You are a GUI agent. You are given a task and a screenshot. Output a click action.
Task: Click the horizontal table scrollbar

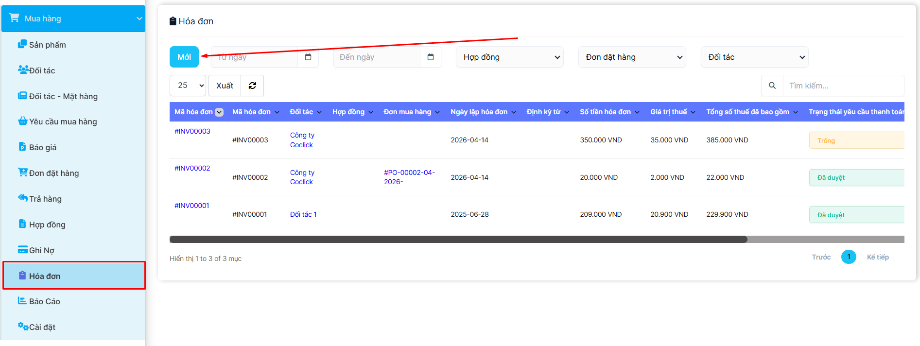458,239
